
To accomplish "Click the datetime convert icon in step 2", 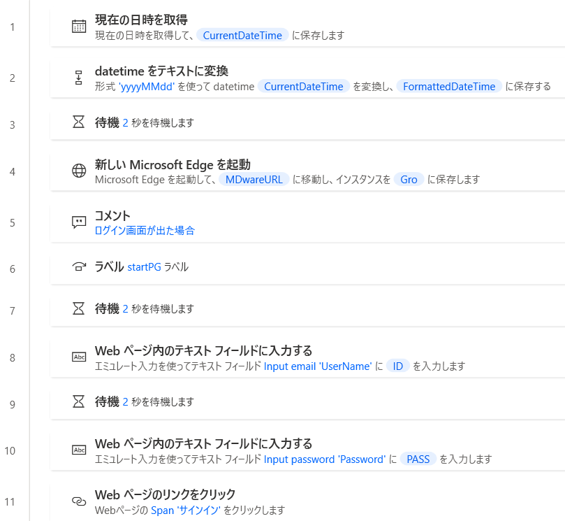I will (78, 78).
